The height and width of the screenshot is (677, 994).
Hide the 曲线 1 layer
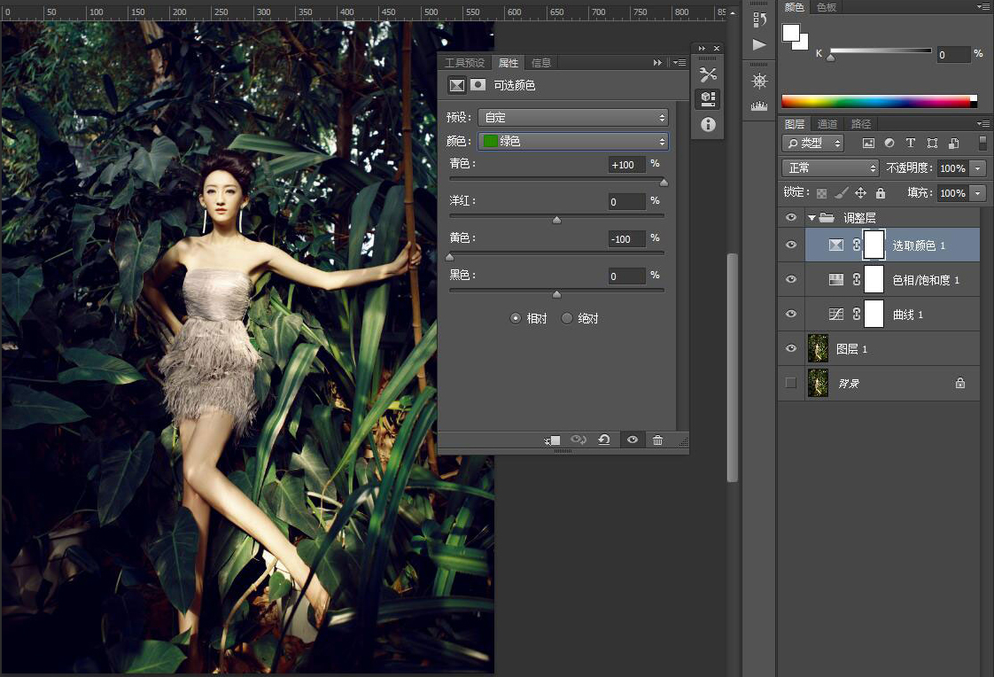(x=791, y=315)
